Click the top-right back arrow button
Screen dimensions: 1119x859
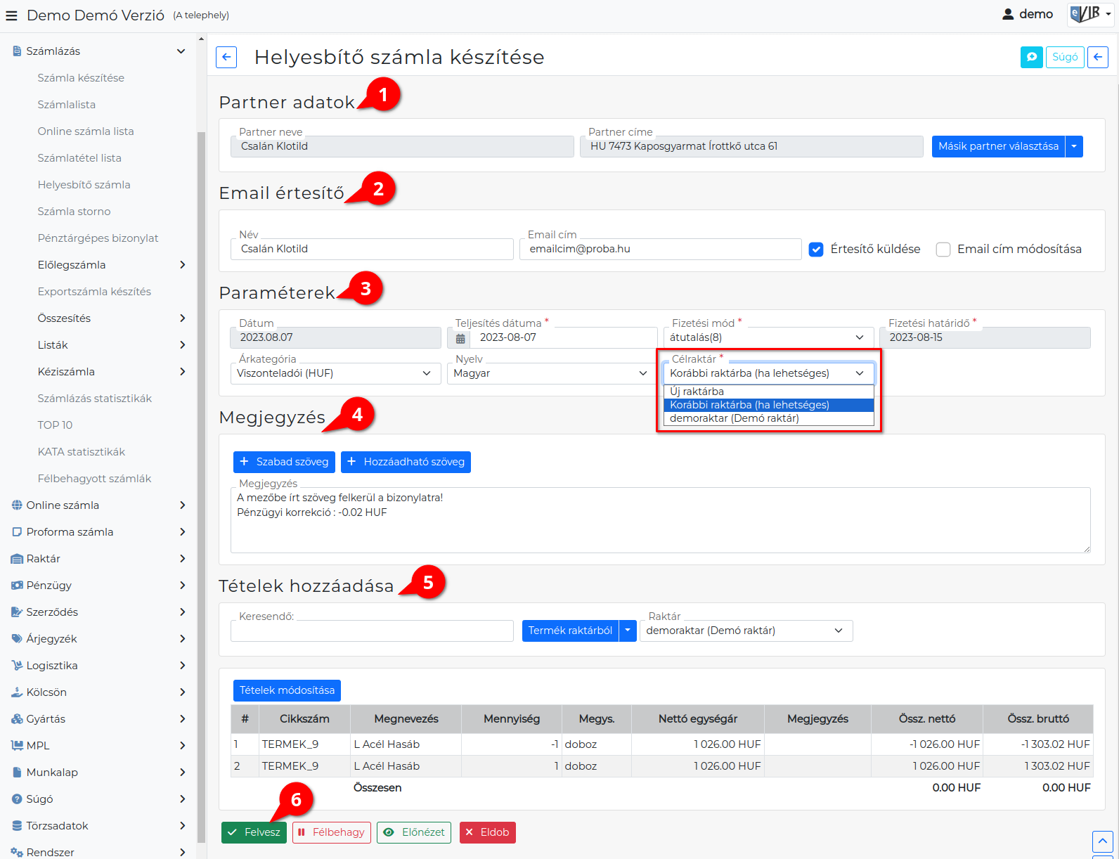(x=1098, y=57)
